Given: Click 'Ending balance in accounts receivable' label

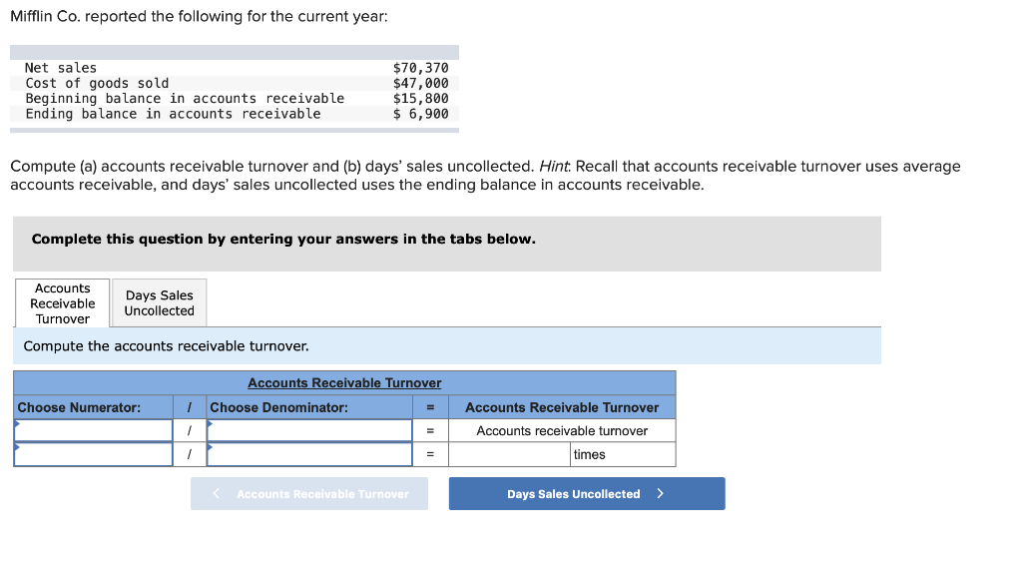Looking at the screenshot, I should coord(173,114).
